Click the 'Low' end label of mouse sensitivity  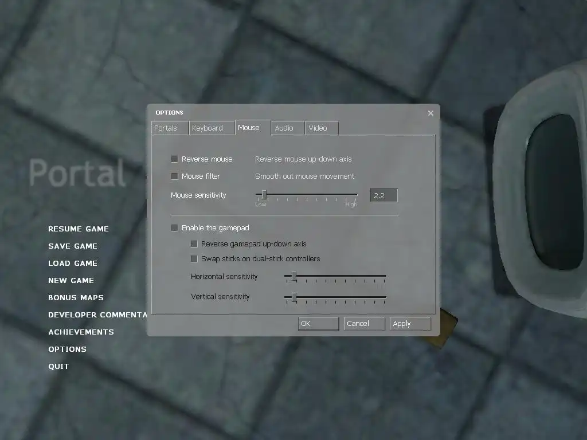pyautogui.click(x=261, y=205)
